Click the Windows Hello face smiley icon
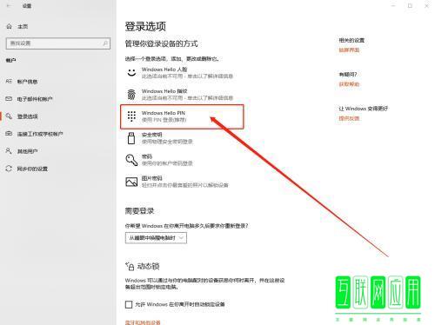The image size is (435, 325). 131,72
